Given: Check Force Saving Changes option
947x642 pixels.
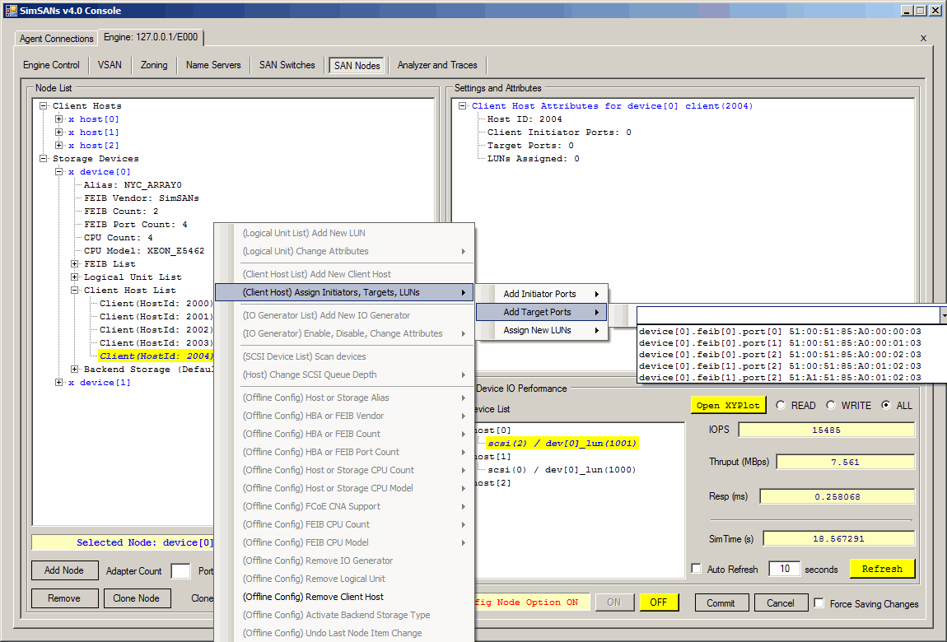Looking at the screenshot, I should click(x=819, y=603).
